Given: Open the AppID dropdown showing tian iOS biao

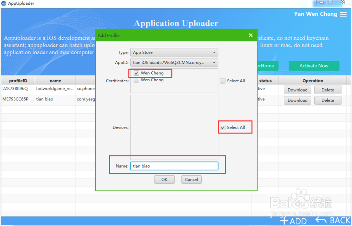Looking at the screenshot, I should click(174, 62).
